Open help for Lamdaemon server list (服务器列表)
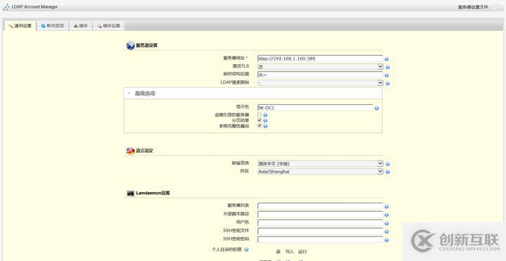Image resolution: width=506 pixels, height=261 pixels. tap(387, 207)
